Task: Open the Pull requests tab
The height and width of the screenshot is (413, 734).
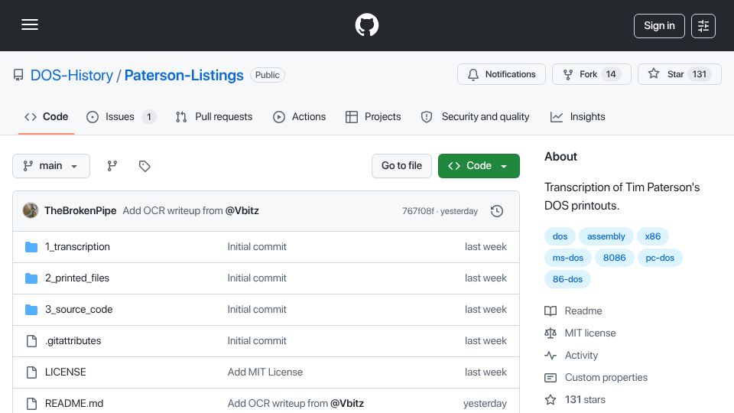Action: coord(214,116)
